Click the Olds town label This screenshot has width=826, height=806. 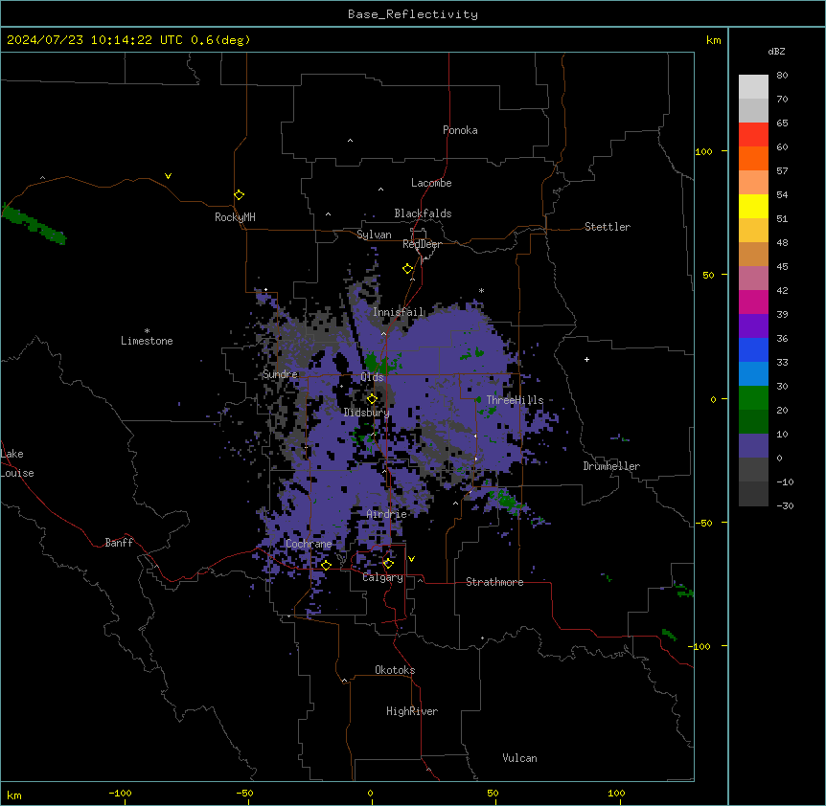click(372, 377)
